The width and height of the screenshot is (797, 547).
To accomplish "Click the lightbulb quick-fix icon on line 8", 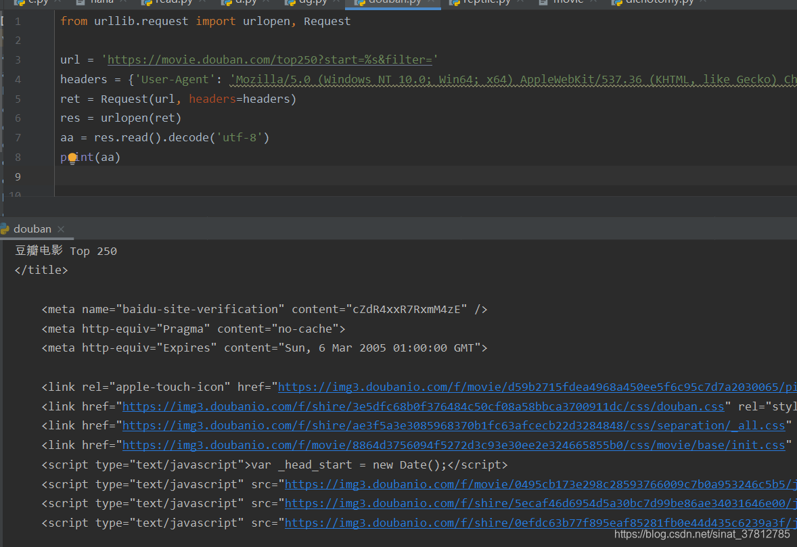I will (x=72, y=158).
